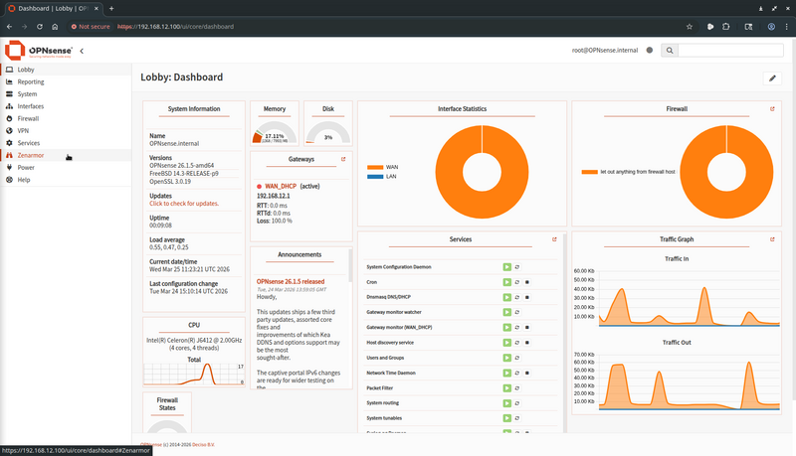The image size is (796, 456).
Task: Expand the Services sidebar menu
Action: pyautogui.click(x=66, y=143)
